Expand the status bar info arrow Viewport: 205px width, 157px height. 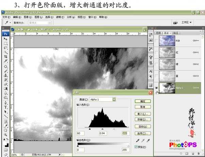tap(60, 155)
